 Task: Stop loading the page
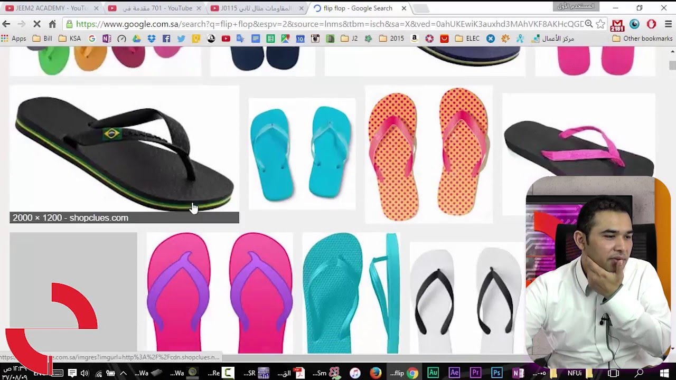37,24
